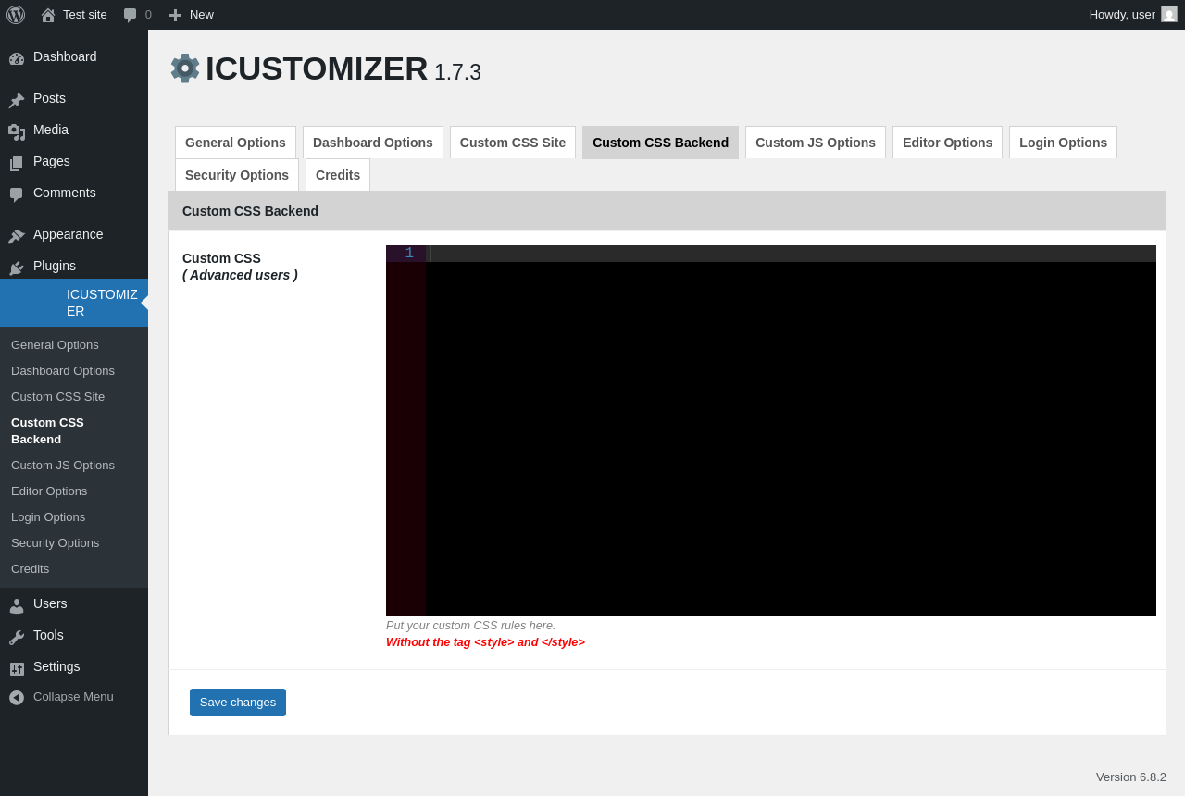Screen dimensions: 1185x796
Task: Click the New label in admin bar
Action: point(202,15)
